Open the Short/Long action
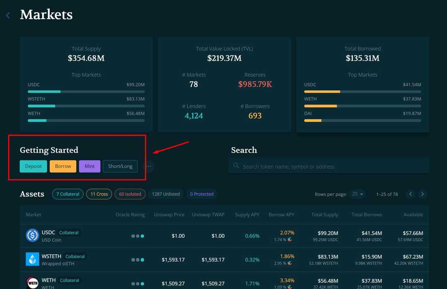447x289 pixels. (120, 166)
